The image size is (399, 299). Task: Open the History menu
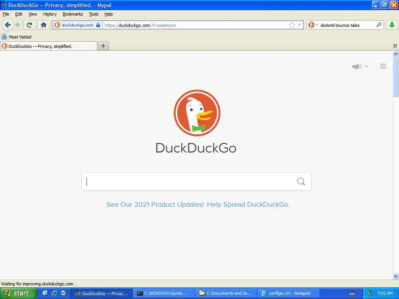[x=50, y=14]
